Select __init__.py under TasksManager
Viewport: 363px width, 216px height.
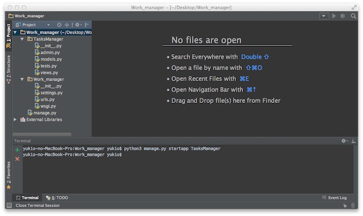click(x=51, y=46)
